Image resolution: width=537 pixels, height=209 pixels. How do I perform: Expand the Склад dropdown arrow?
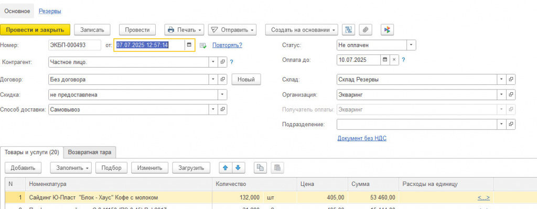(x=502, y=80)
